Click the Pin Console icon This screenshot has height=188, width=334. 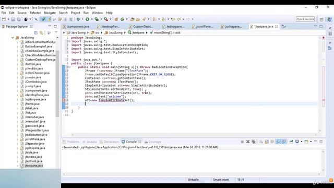point(291,142)
